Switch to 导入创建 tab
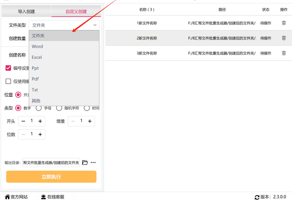This screenshot has width=292, height=201. click(x=26, y=11)
